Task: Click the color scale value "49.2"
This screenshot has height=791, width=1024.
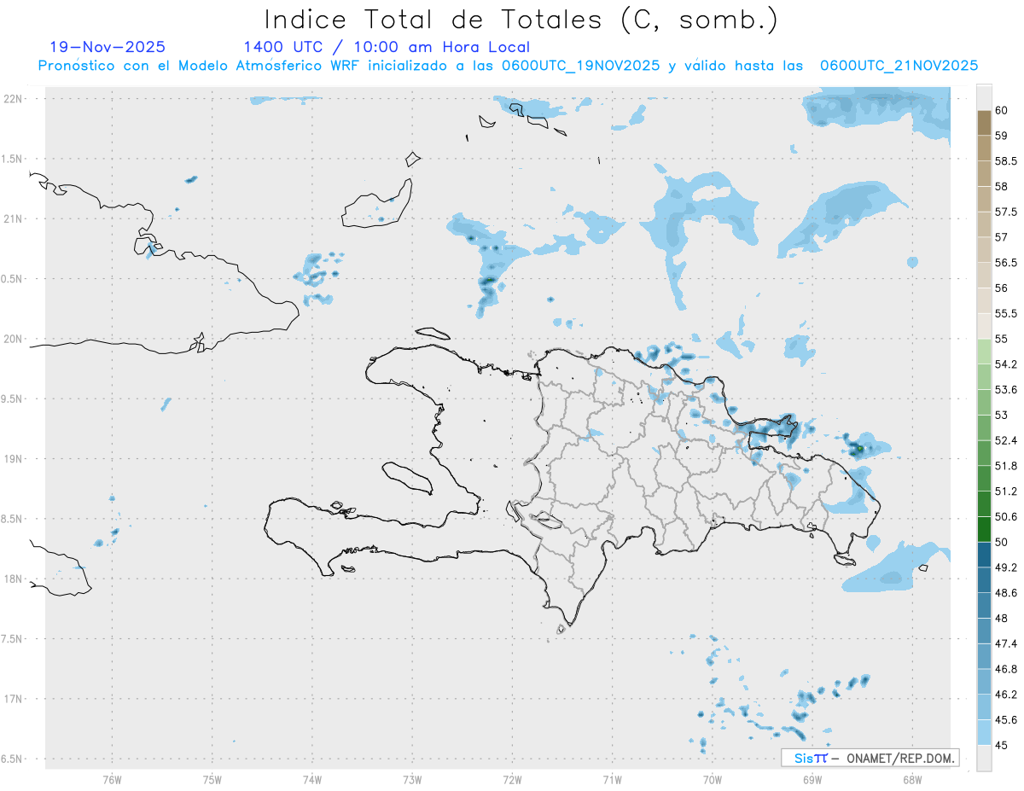Action: click(x=1006, y=567)
